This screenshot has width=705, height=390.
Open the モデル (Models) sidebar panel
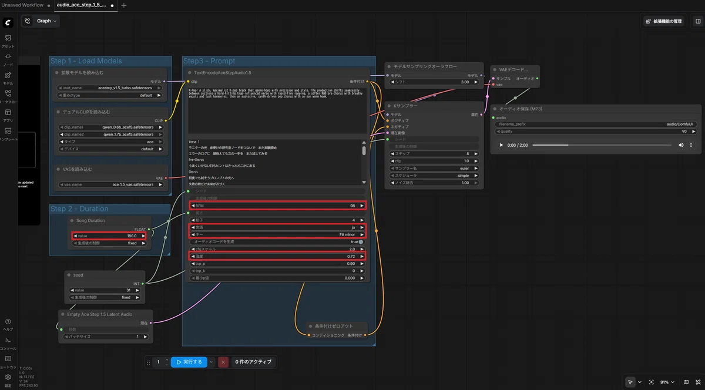click(x=8, y=78)
